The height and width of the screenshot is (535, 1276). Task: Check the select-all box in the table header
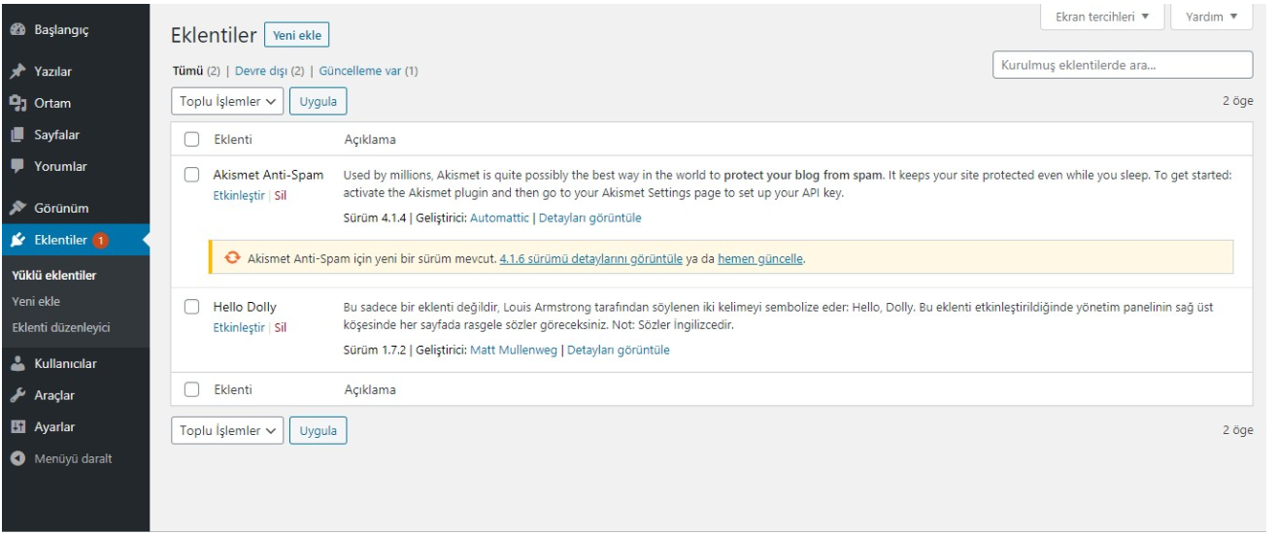coord(191,140)
